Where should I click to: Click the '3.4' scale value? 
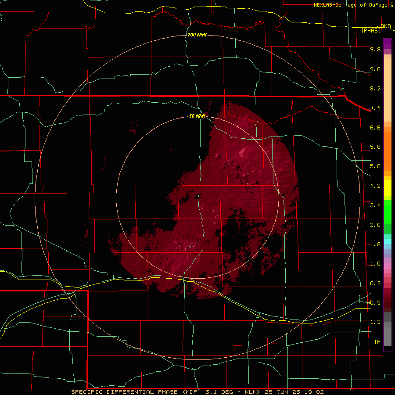click(x=375, y=205)
